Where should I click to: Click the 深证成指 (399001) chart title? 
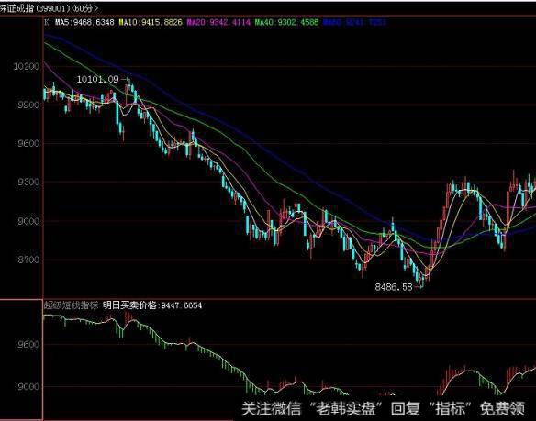(33, 8)
